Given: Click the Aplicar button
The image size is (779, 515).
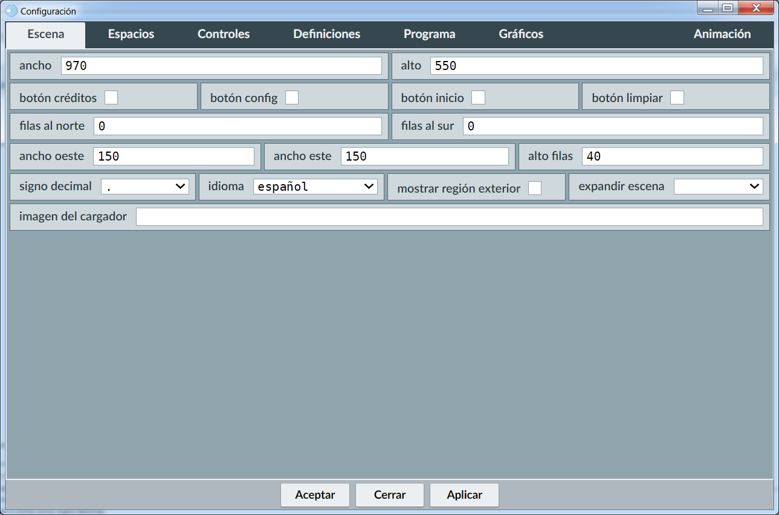Looking at the screenshot, I should (x=464, y=495).
